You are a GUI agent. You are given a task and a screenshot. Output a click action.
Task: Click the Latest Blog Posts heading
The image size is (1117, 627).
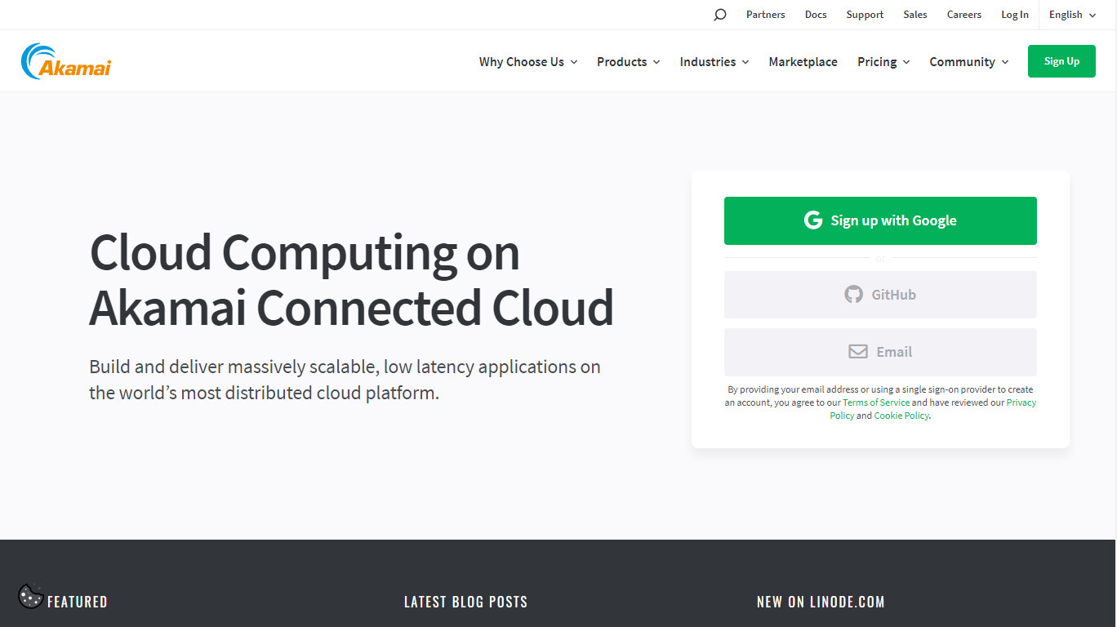tap(465, 602)
